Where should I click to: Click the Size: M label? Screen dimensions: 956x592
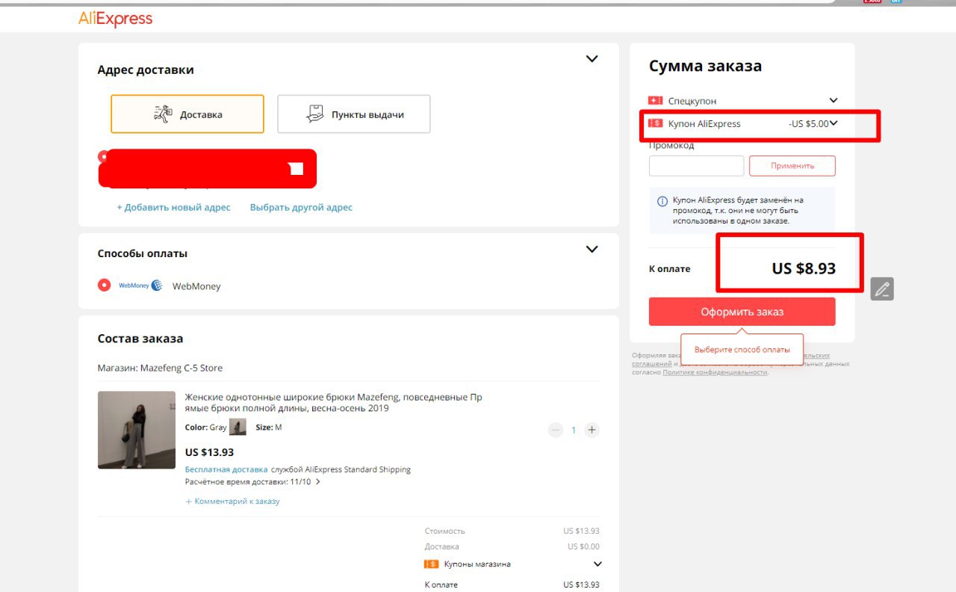[269, 428]
